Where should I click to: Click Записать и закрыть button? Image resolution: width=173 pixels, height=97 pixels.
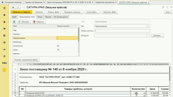(22, 12)
